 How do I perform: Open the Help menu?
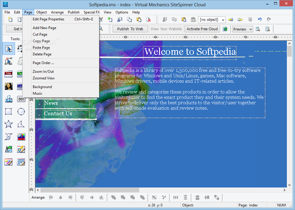point(136,12)
